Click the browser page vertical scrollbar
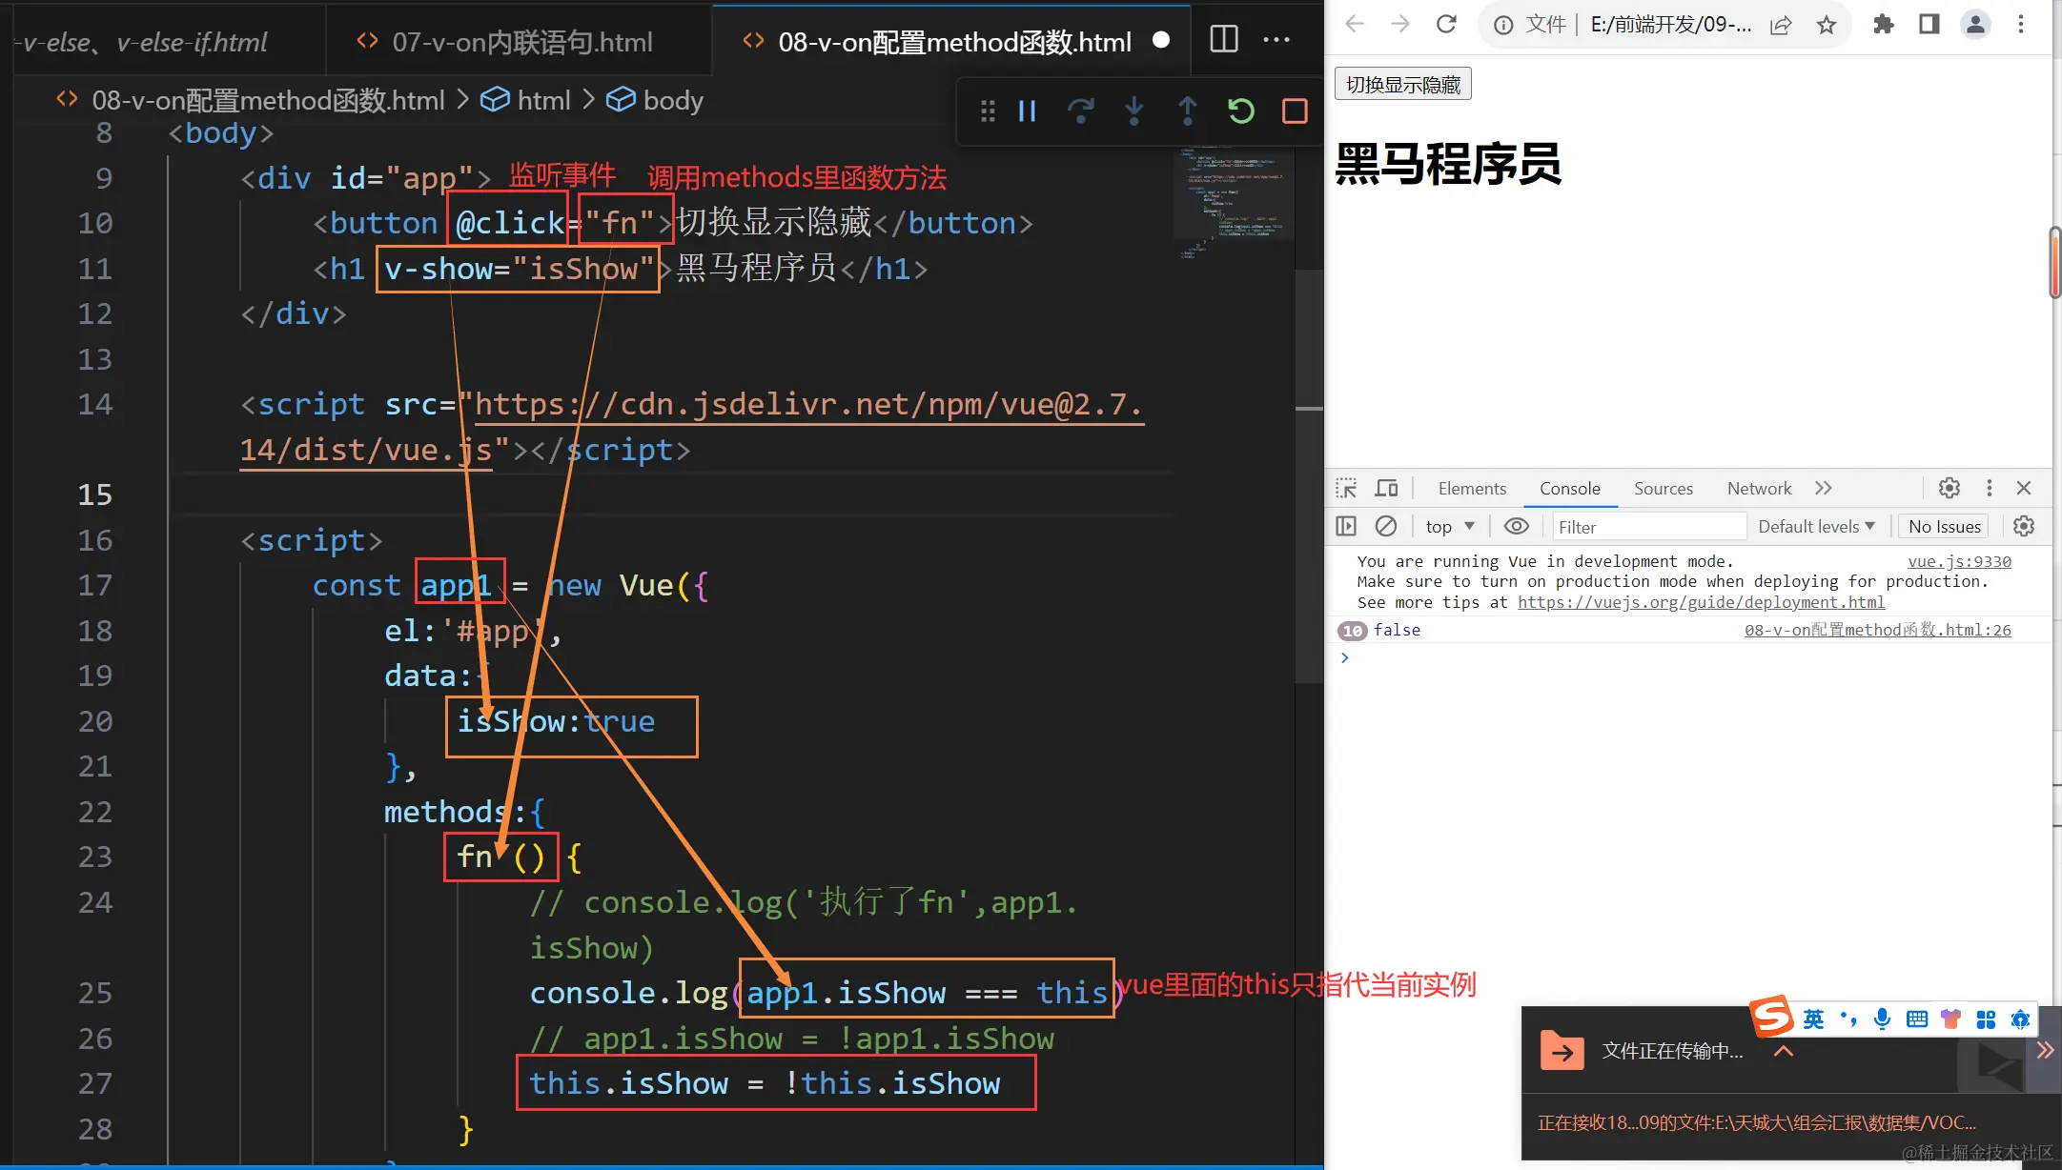 [x=2055, y=263]
